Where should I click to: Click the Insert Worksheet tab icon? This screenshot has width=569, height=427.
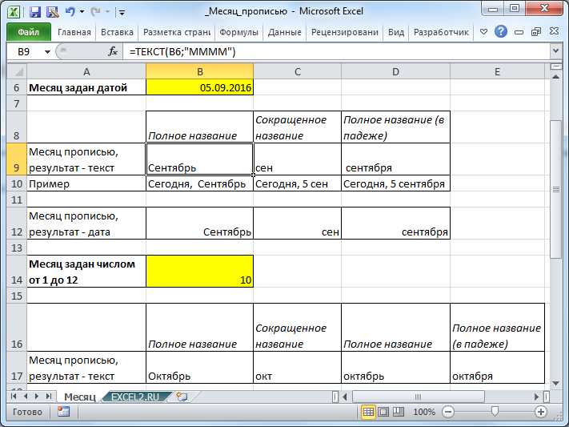(x=182, y=397)
